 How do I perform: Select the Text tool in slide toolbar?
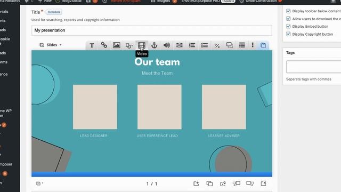[92, 45]
